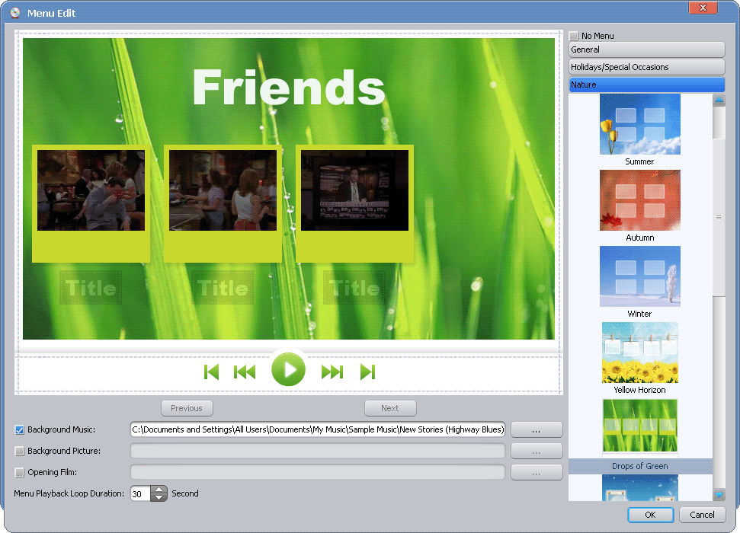
Task: Select the Winter menu template thumbnail
Action: (640, 276)
